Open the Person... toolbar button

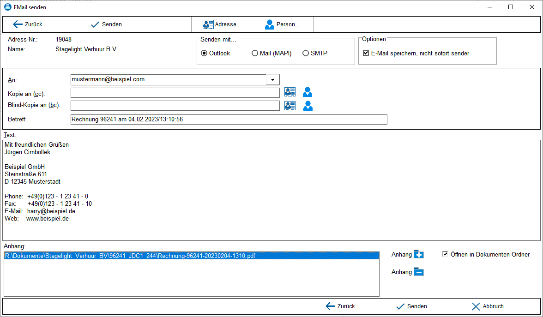[x=282, y=24]
